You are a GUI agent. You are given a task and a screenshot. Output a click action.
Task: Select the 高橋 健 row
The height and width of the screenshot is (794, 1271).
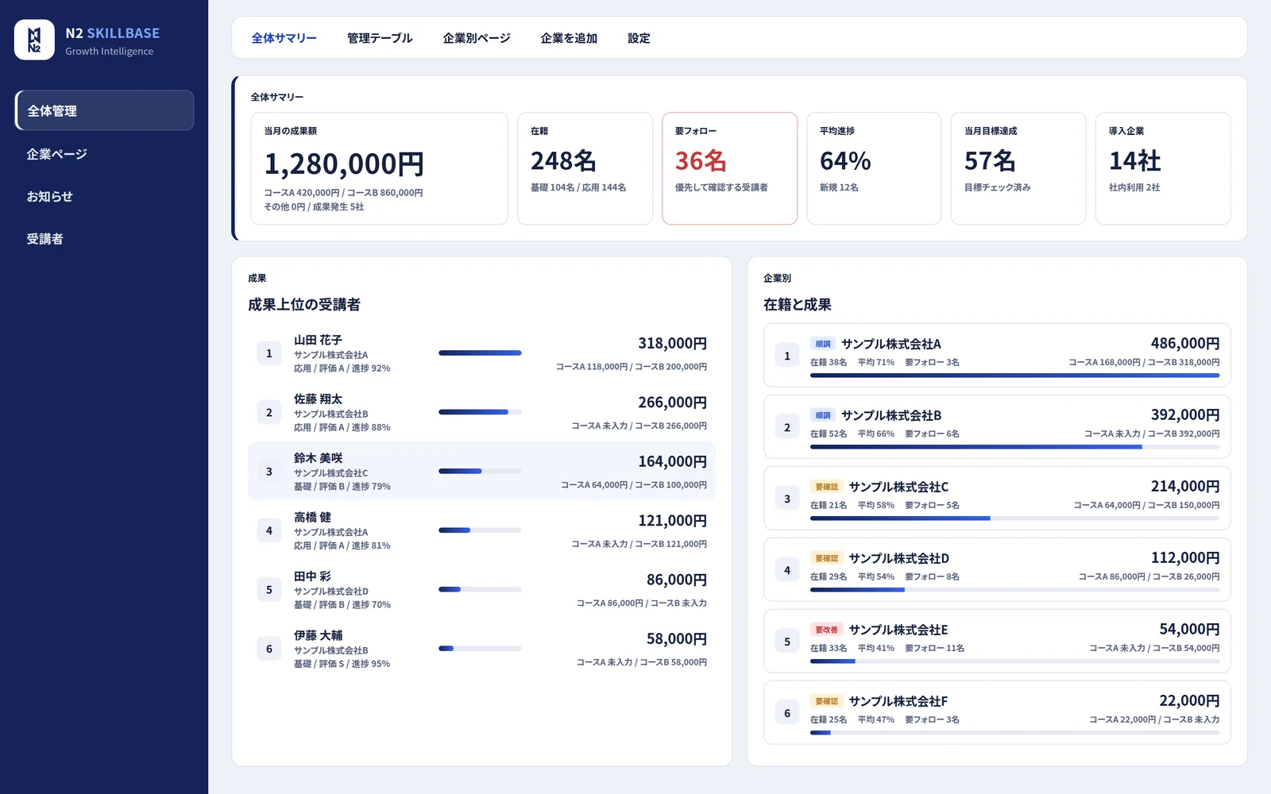click(x=481, y=530)
